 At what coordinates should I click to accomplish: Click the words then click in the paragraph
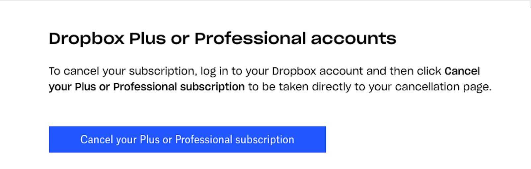click(416, 71)
